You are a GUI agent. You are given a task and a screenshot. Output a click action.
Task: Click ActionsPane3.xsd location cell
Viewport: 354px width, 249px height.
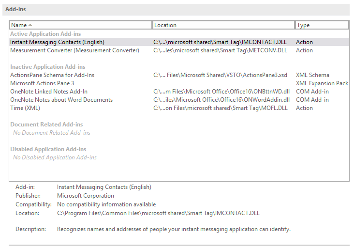(x=220, y=75)
